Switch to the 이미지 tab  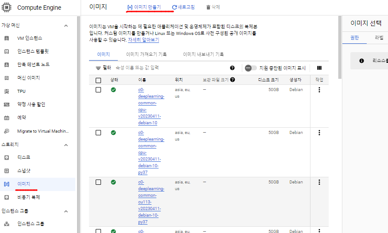tap(104, 54)
